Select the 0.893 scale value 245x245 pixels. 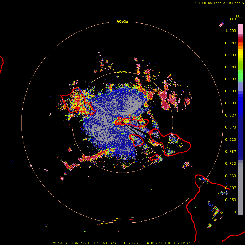pos(231,55)
